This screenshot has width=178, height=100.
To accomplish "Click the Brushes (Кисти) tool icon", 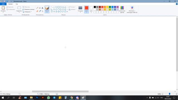I will (x=47, y=8).
